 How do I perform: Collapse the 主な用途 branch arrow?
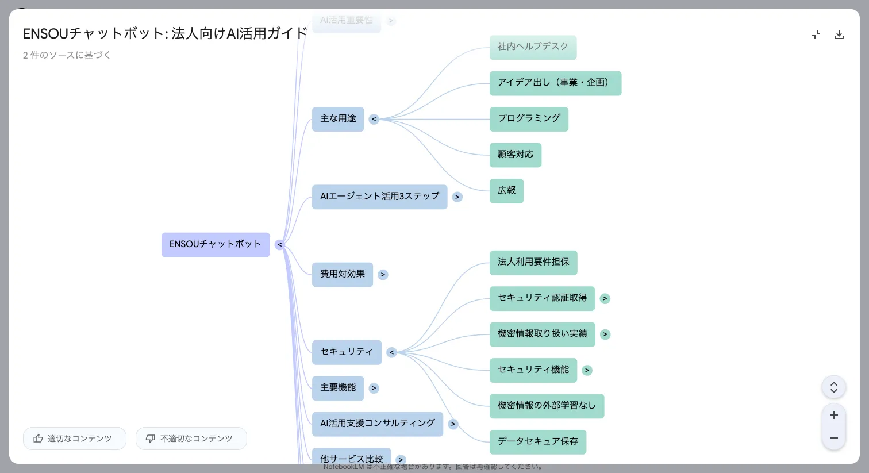point(374,120)
